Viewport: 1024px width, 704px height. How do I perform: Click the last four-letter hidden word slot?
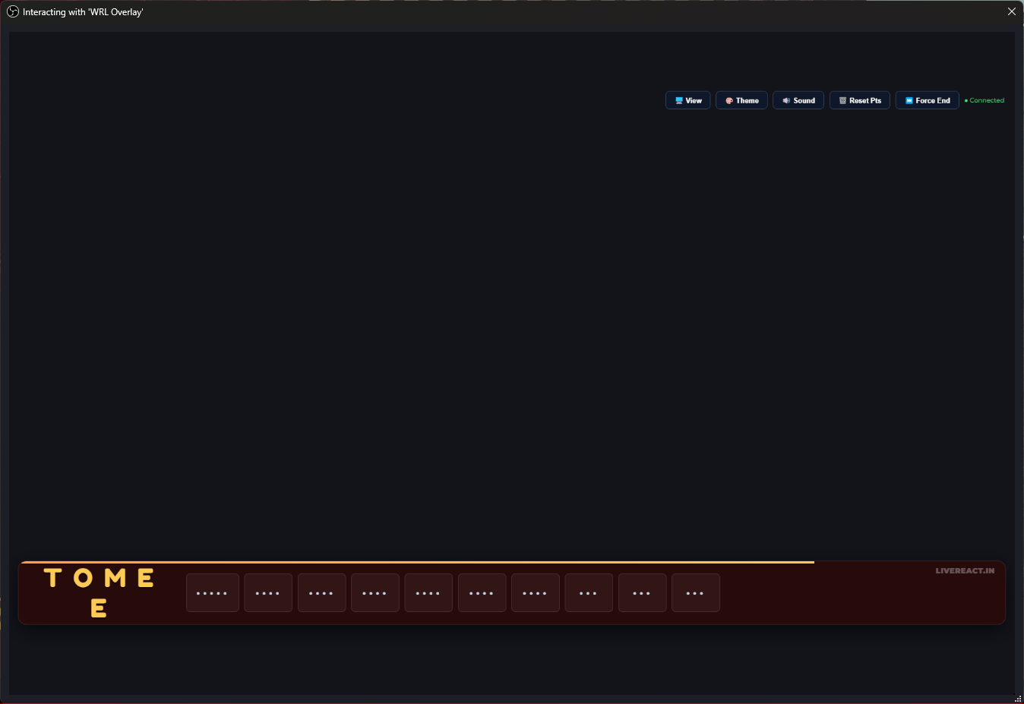click(x=535, y=593)
